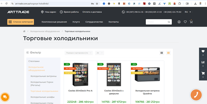Open Холодильная витрина Quadros title link

coord(147,92)
